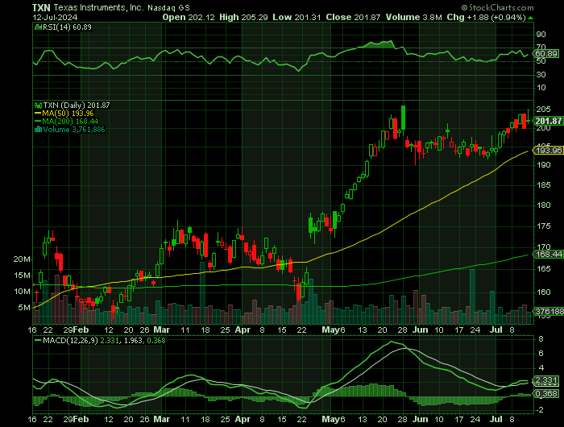Click the 10M label on the volume scale
Screen dimensions: 564x427
[x=22, y=292]
